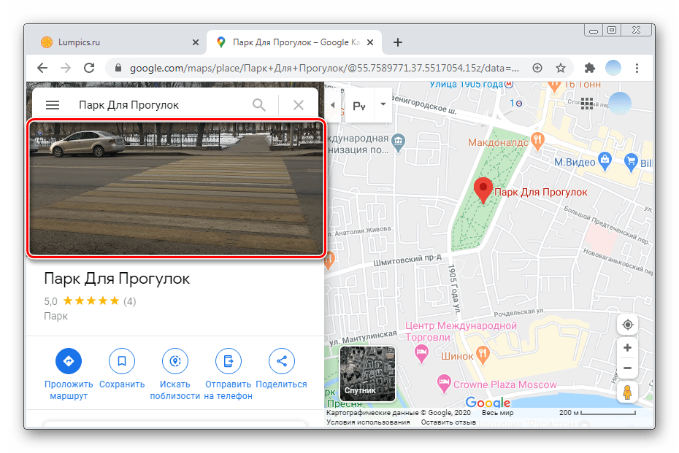Switch to Спутник satellite view
This screenshot has height=453, width=679.
[x=368, y=374]
